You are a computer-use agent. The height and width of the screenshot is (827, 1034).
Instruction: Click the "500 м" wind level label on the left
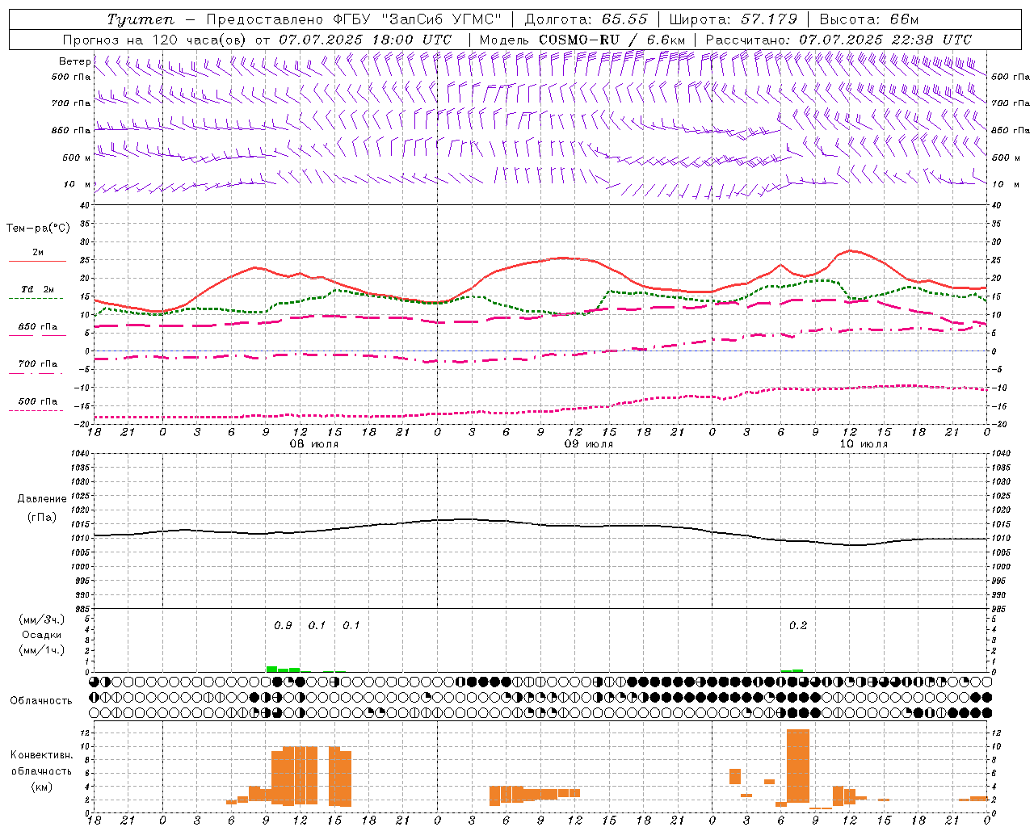(77, 157)
